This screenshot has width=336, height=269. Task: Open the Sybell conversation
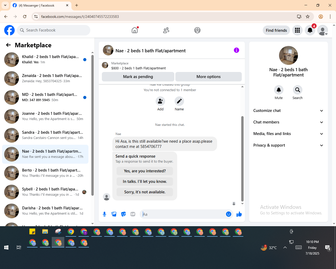point(45,192)
